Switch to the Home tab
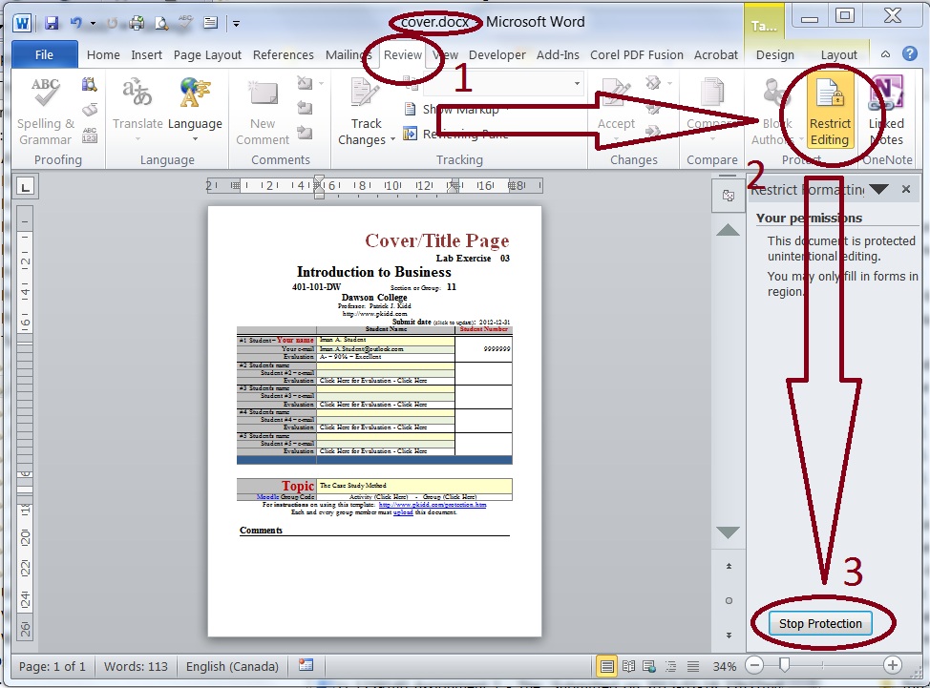 [x=103, y=54]
